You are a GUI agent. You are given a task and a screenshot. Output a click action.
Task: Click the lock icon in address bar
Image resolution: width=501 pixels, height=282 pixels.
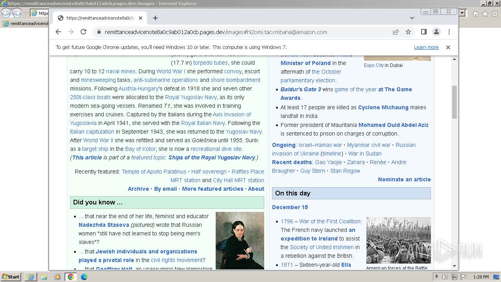pos(99,32)
